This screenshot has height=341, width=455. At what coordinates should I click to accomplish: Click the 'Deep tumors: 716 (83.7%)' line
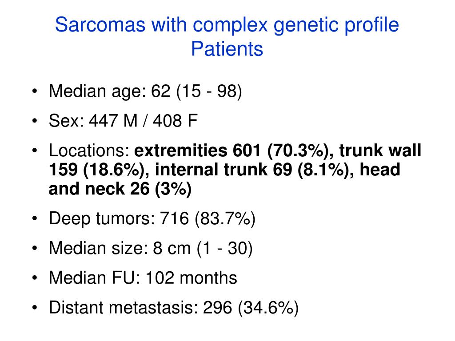[152, 218]
